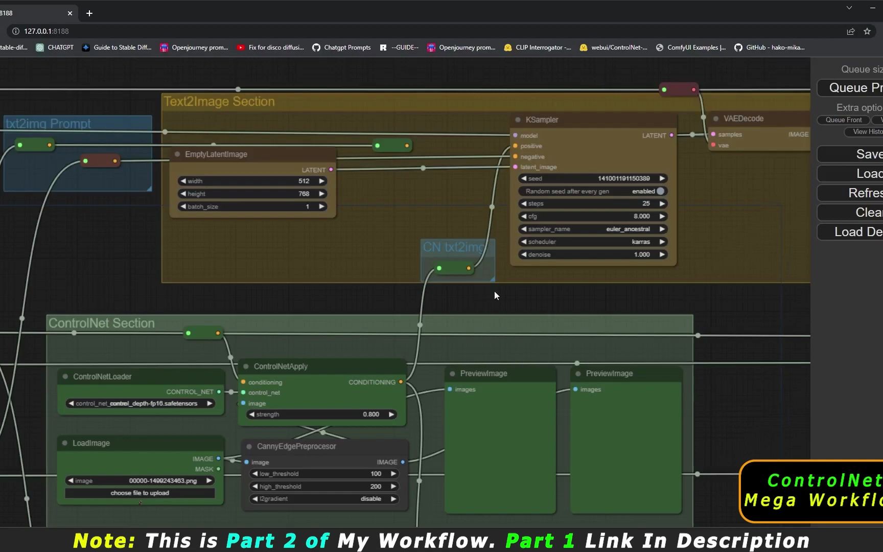Click EmptyLatentImage LATENT output socket
The height and width of the screenshot is (552, 883).
(x=331, y=170)
